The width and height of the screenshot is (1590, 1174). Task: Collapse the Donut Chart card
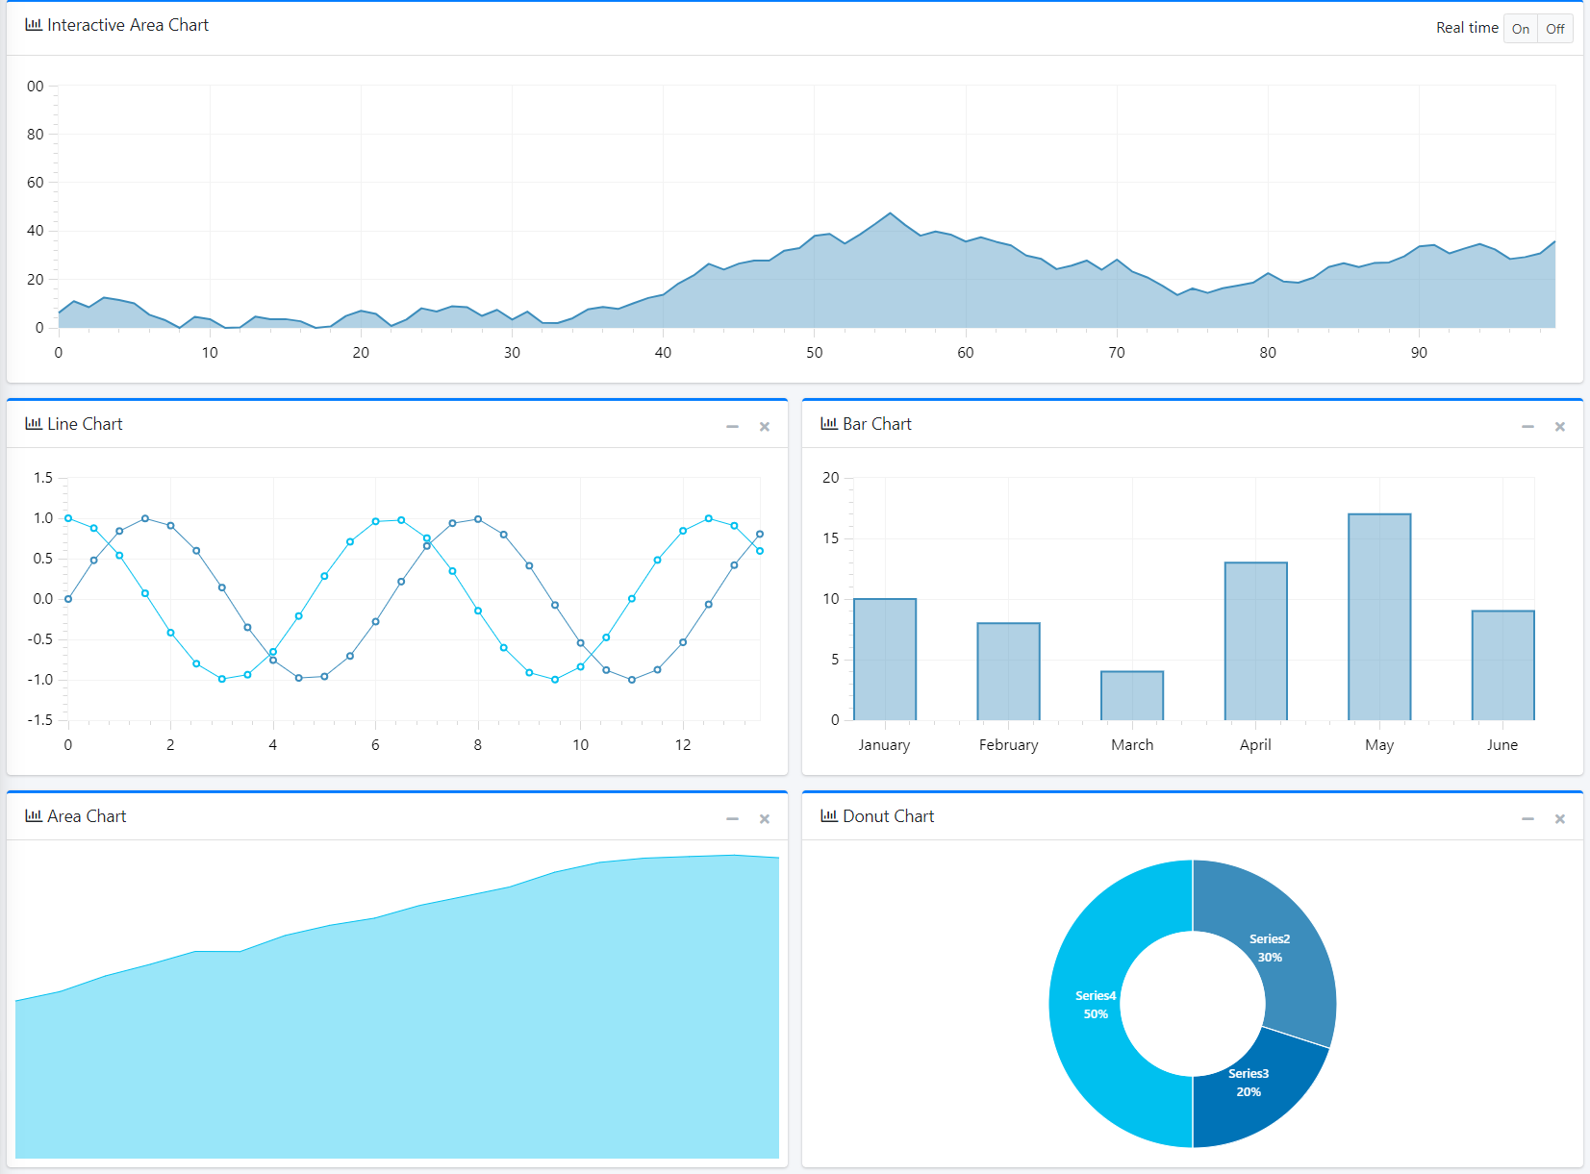tap(1527, 819)
